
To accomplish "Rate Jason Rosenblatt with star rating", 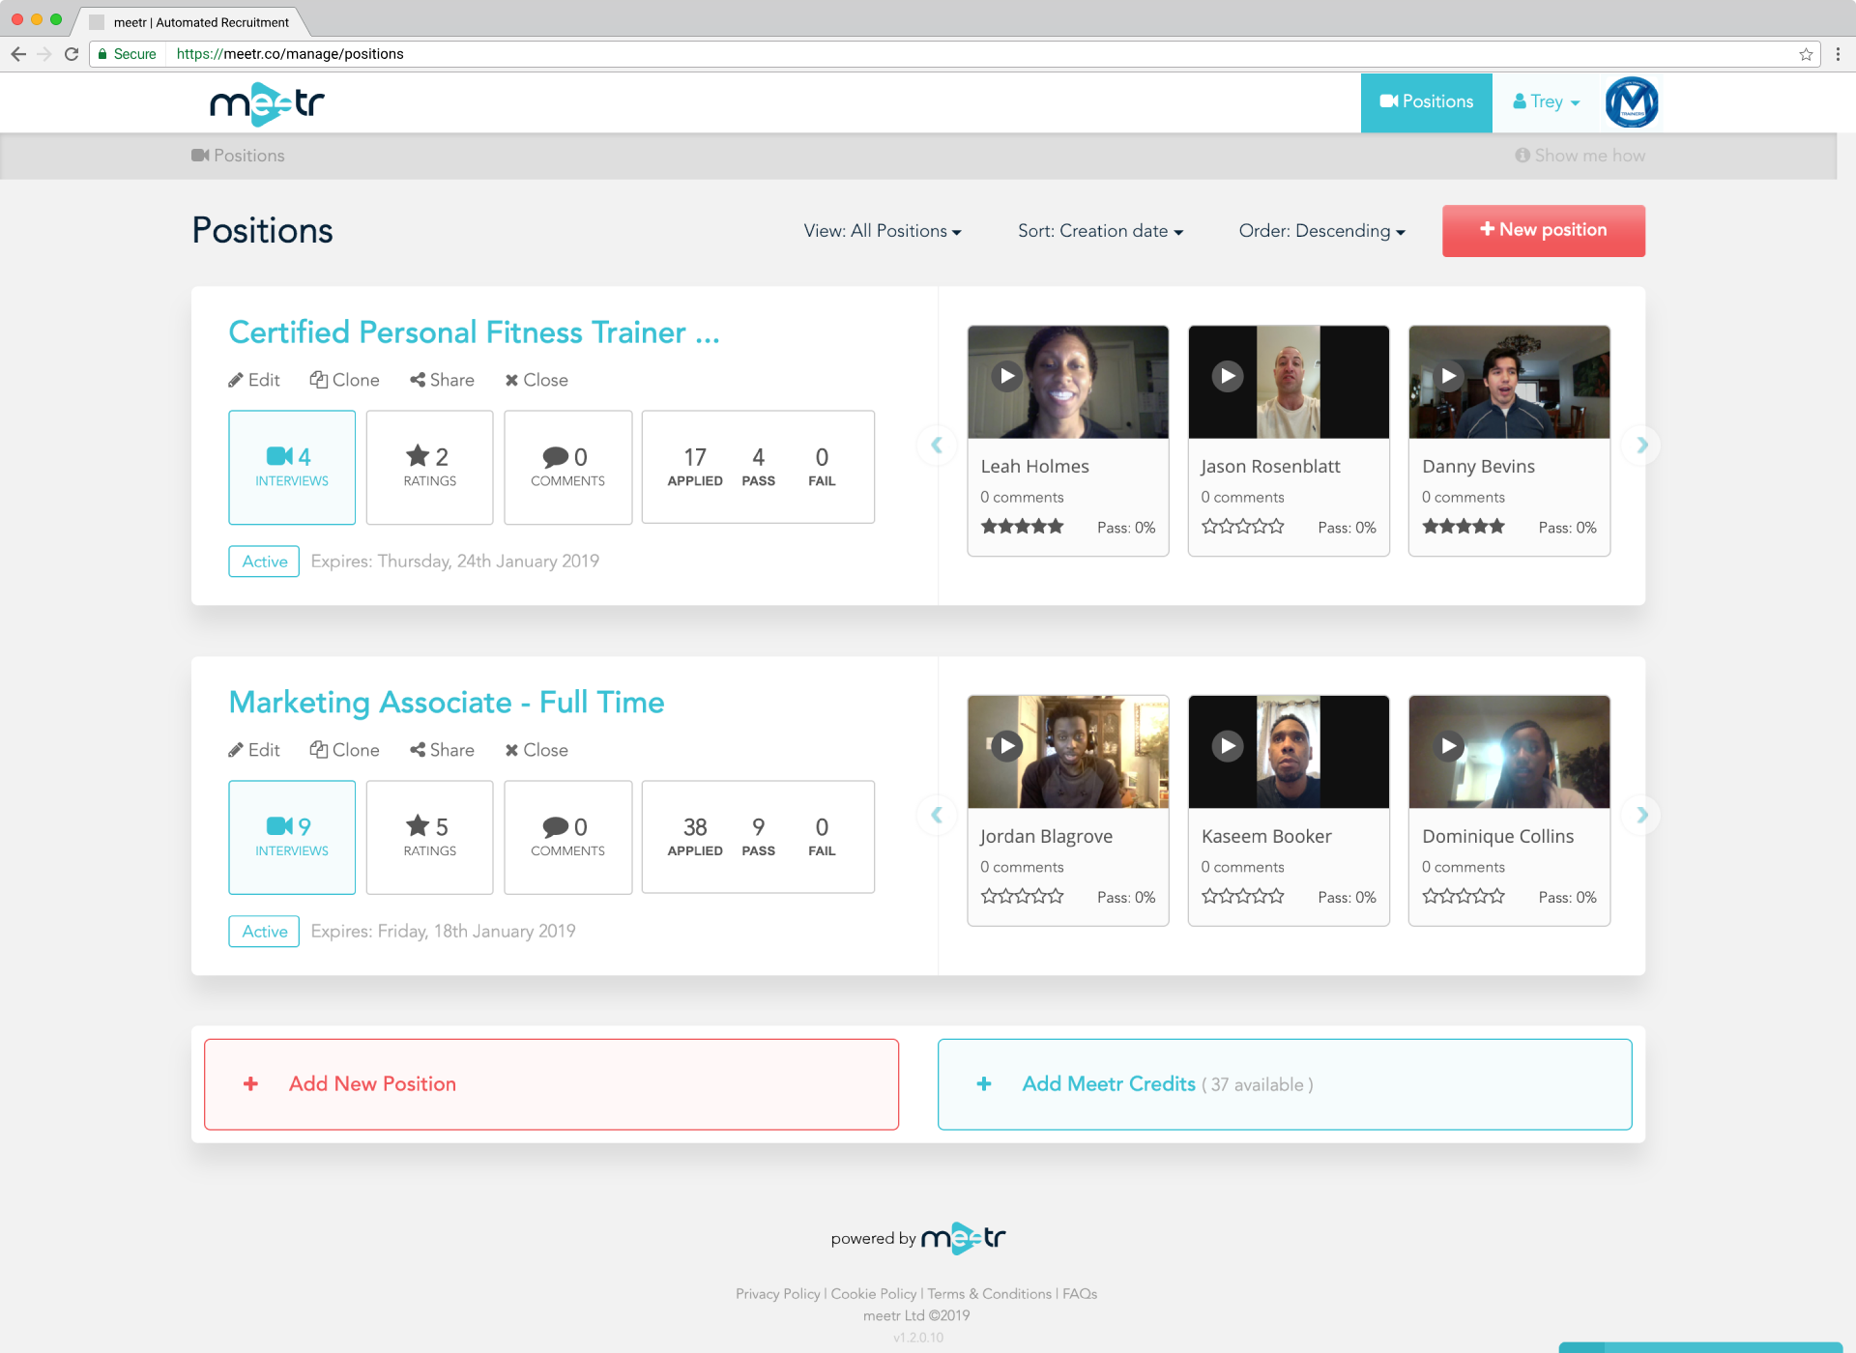I will [1243, 527].
